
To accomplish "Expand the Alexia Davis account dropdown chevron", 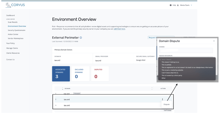I will [x=191, y=5].
